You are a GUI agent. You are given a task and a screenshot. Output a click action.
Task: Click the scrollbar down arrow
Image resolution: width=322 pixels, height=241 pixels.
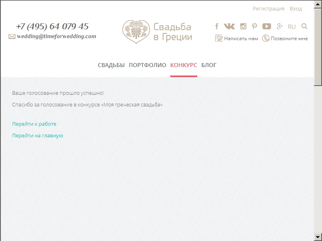(x=318, y=237)
